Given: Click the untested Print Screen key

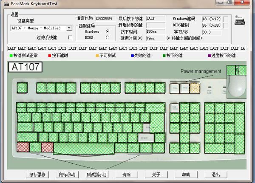Looking at the screenshot, I should (x=175, y=108).
